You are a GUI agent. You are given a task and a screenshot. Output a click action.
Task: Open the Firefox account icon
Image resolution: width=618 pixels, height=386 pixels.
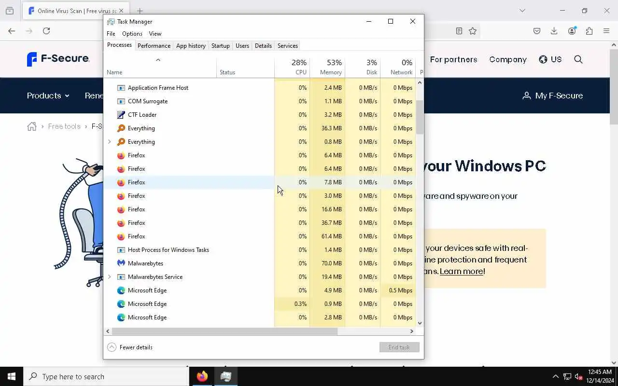tap(572, 31)
